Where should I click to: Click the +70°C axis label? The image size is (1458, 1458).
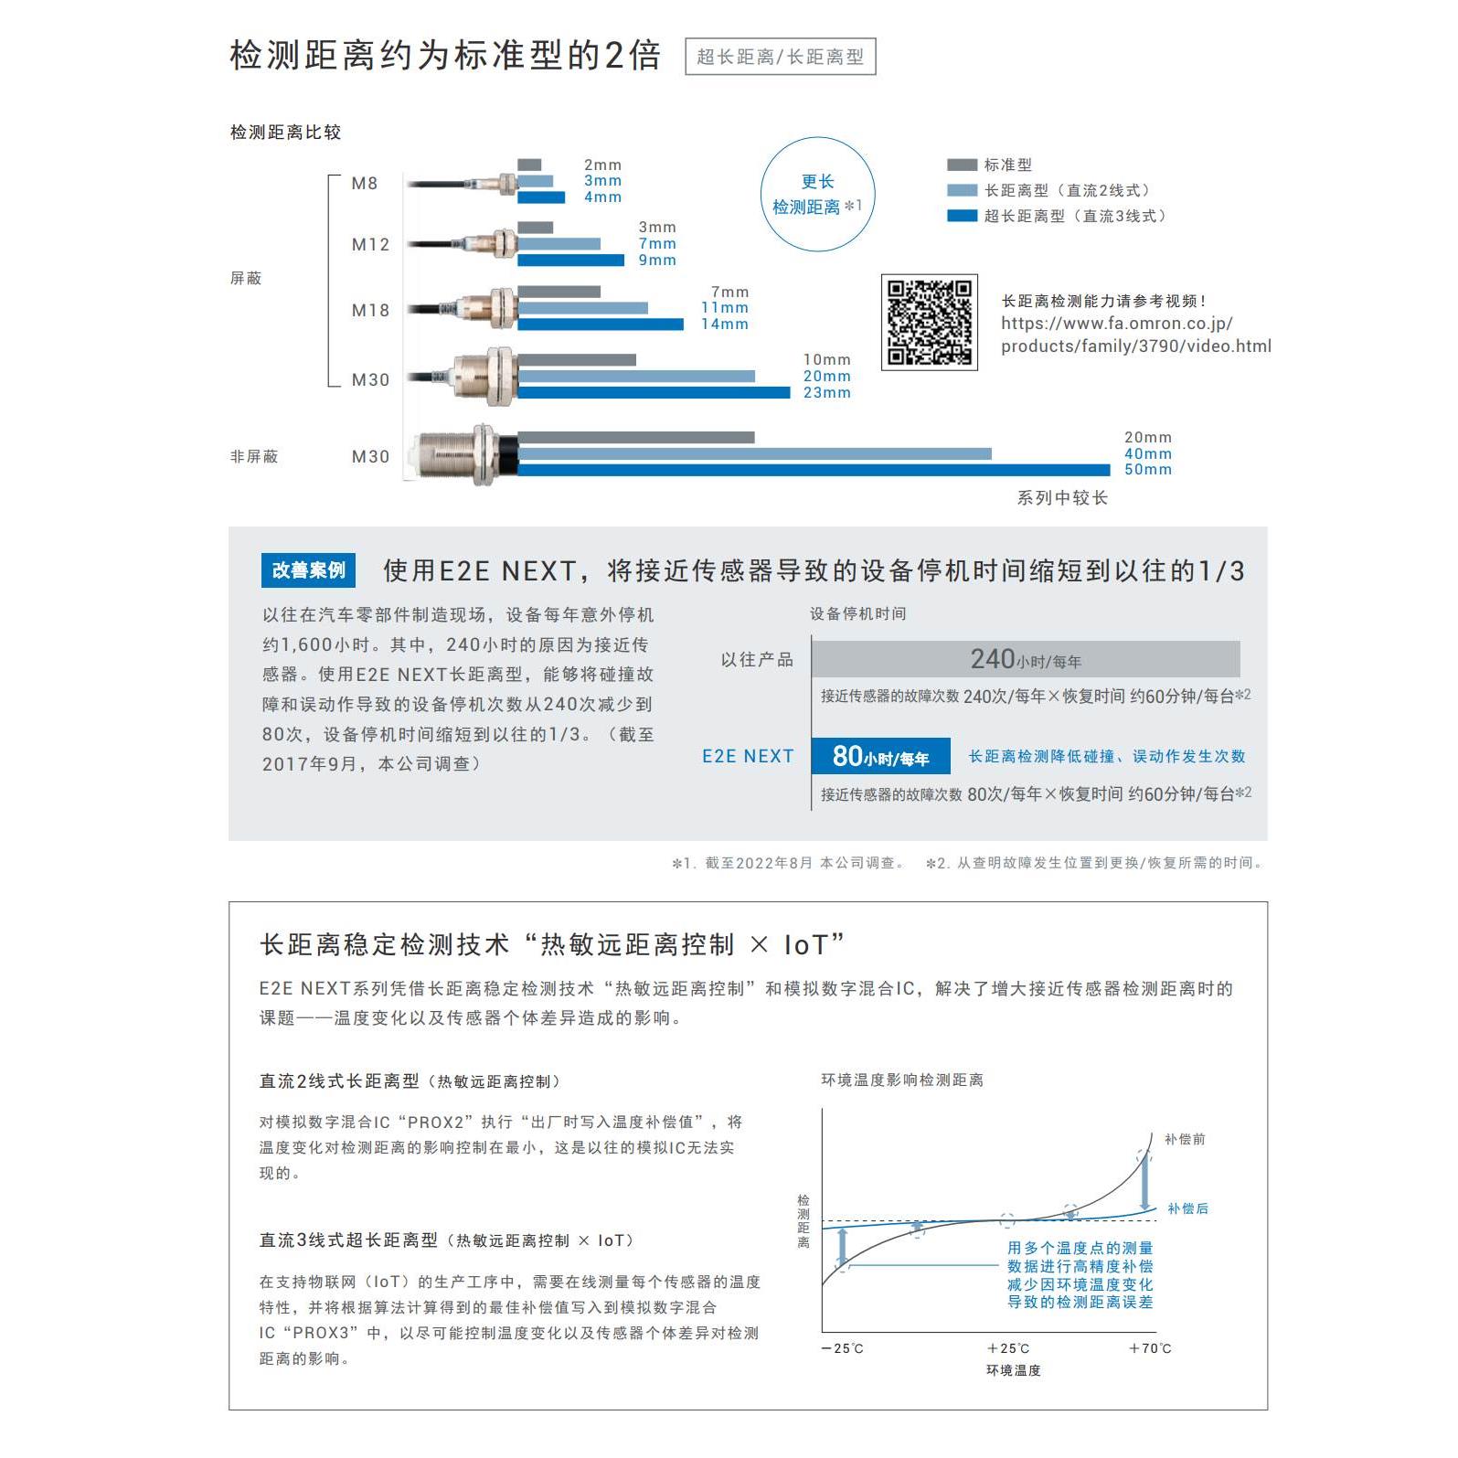pos(1150,1348)
